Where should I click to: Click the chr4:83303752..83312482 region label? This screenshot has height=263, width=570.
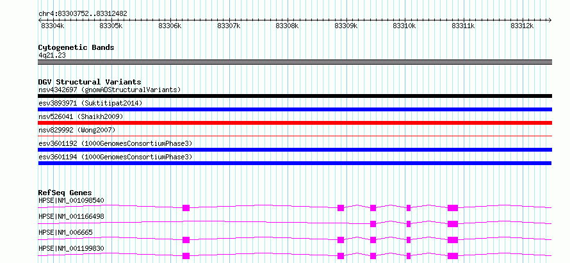[83, 13]
